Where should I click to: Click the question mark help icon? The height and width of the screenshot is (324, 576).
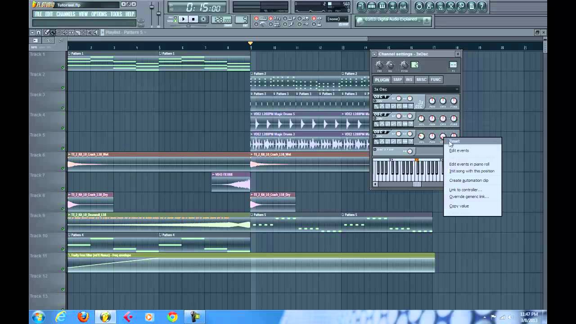pyautogui.click(x=482, y=6)
